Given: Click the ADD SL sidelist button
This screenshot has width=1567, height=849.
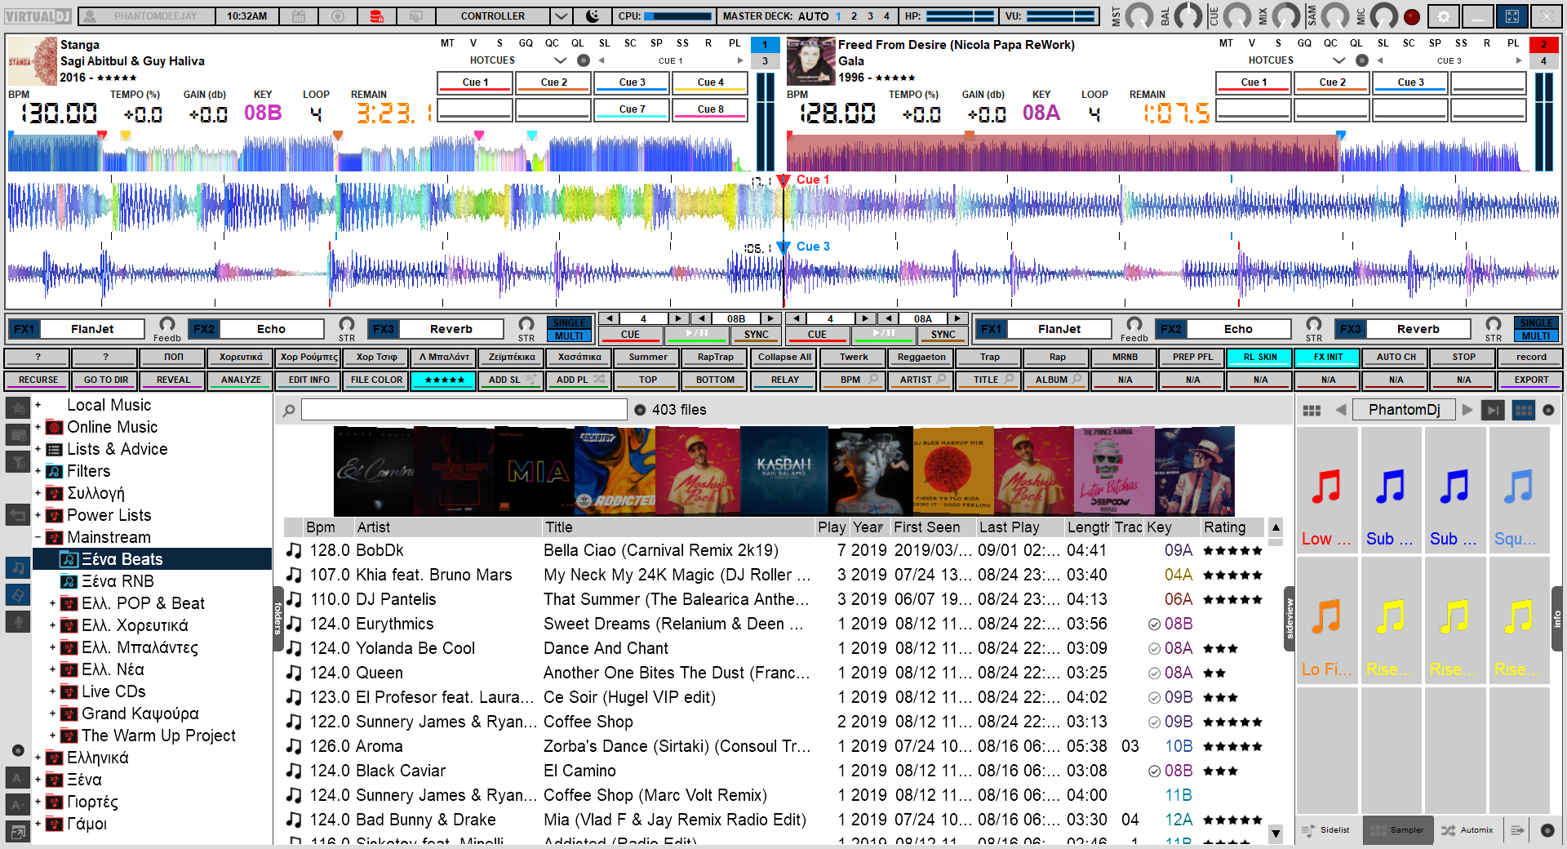Looking at the screenshot, I should pyautogui.click(x=512, y=380).
